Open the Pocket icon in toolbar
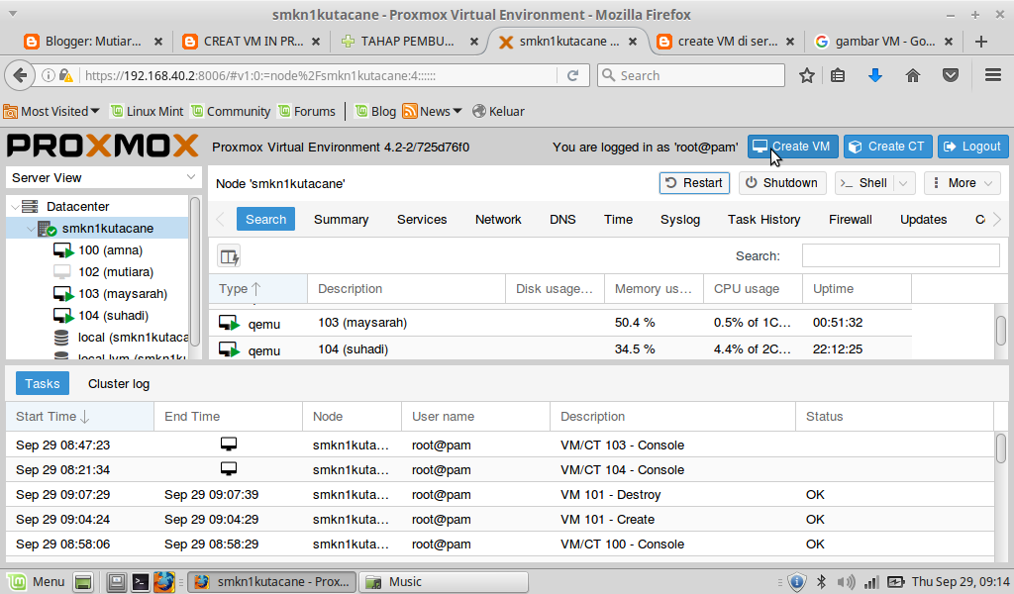 pyautogui.click(x=950, y=75)
